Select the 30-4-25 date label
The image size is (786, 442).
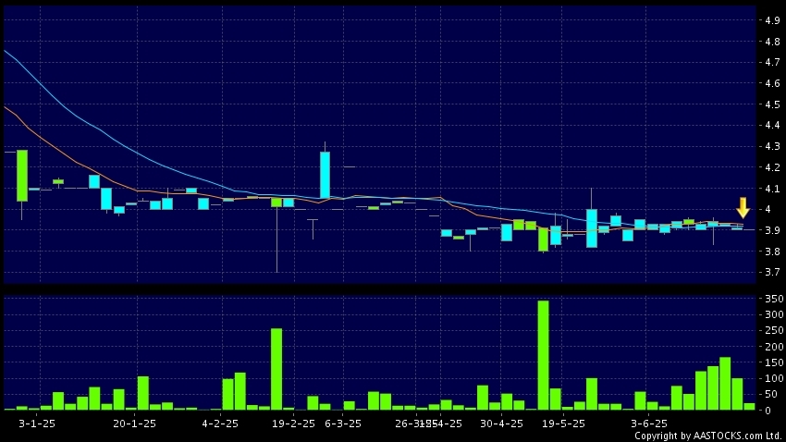(501, 424)
